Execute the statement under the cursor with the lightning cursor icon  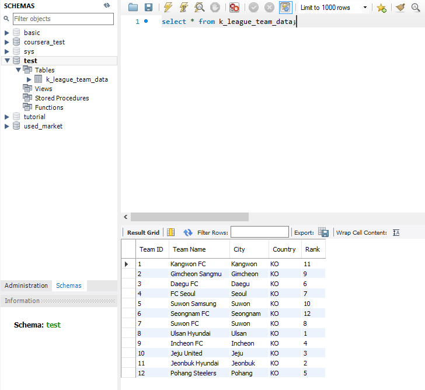(x=184, y=8)
